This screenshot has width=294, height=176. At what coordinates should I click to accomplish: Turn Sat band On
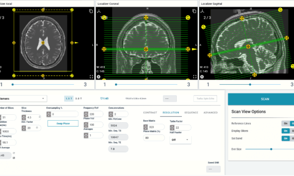286,139
